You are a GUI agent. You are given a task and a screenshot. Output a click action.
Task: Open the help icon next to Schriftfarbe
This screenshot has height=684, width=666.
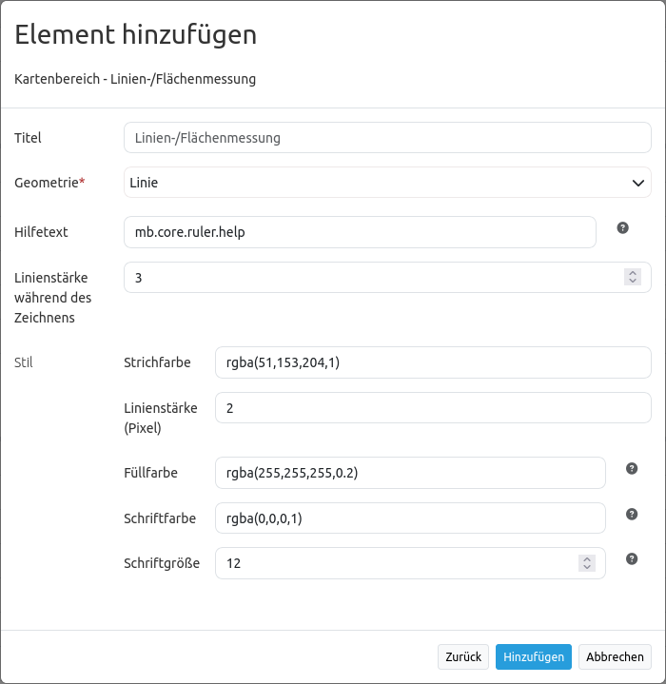pos(631,515)
